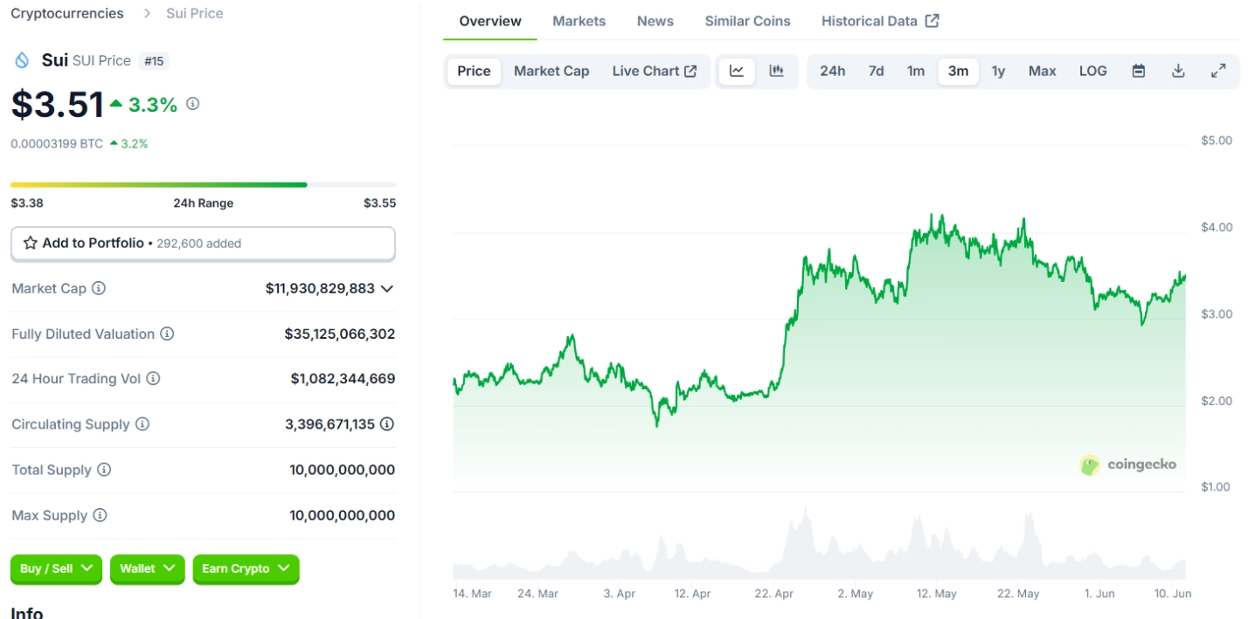Toggle LOG scale on chart
This screenshot has height=619, width=1255.
pos(1093,71)
